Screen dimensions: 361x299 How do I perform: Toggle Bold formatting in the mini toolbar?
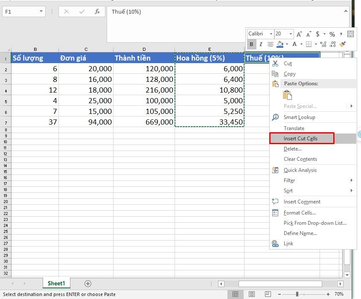coord(252,44)
